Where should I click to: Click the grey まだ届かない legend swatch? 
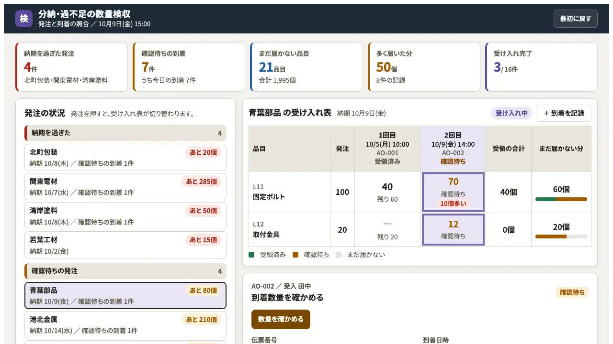[339, 255]
